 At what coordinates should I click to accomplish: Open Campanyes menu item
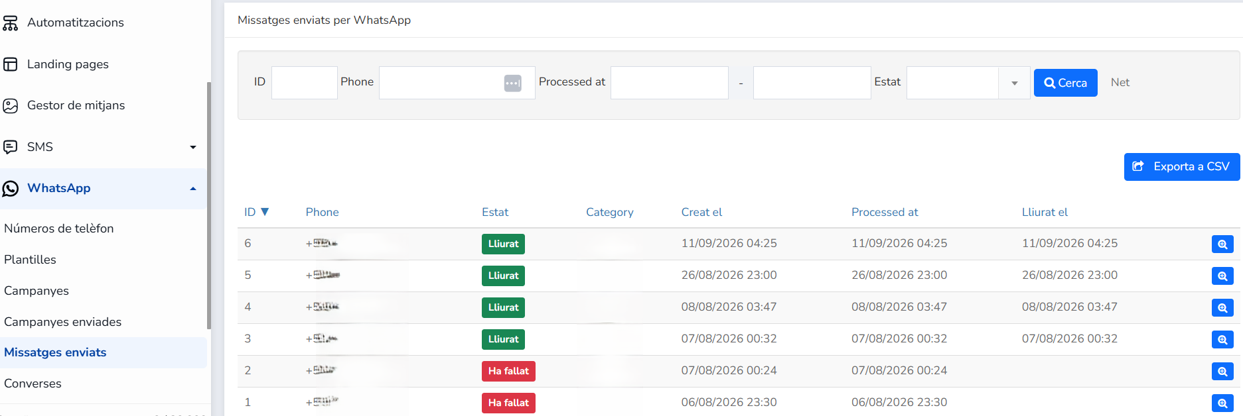pos(37,291)
